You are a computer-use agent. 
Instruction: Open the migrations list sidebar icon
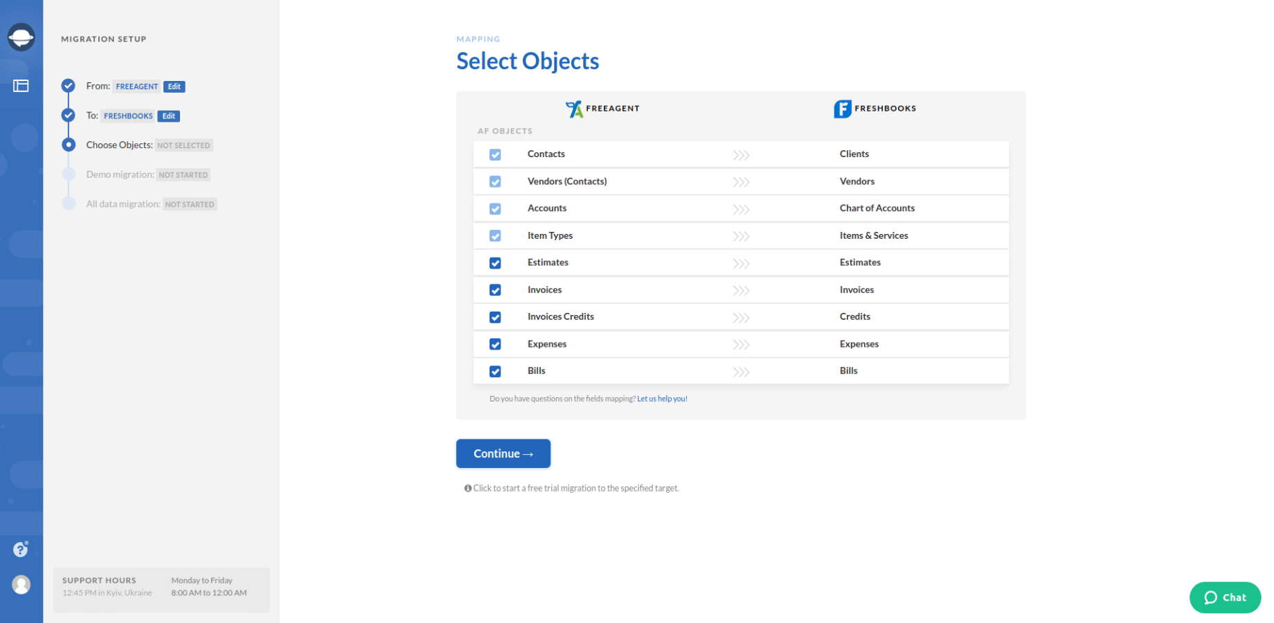(21, 86)
